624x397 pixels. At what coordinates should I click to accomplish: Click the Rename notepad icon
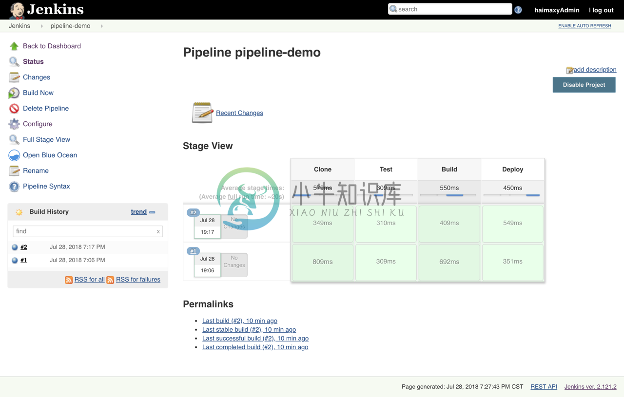pyautogui.click(x=14, y=171)
